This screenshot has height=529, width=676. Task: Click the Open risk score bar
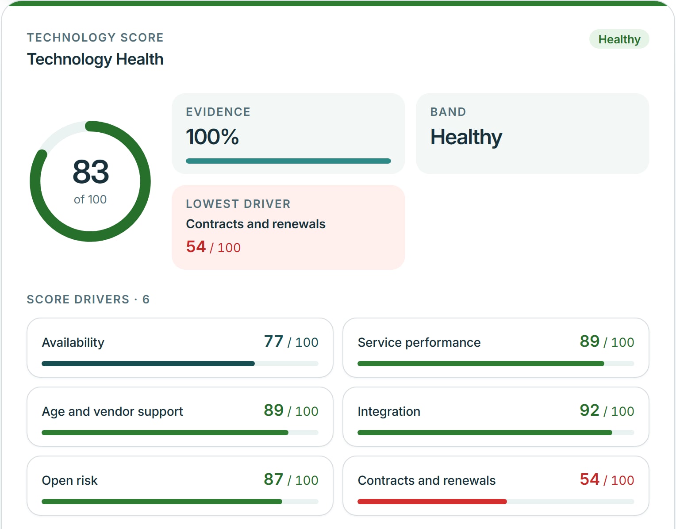tap(180, 502)
